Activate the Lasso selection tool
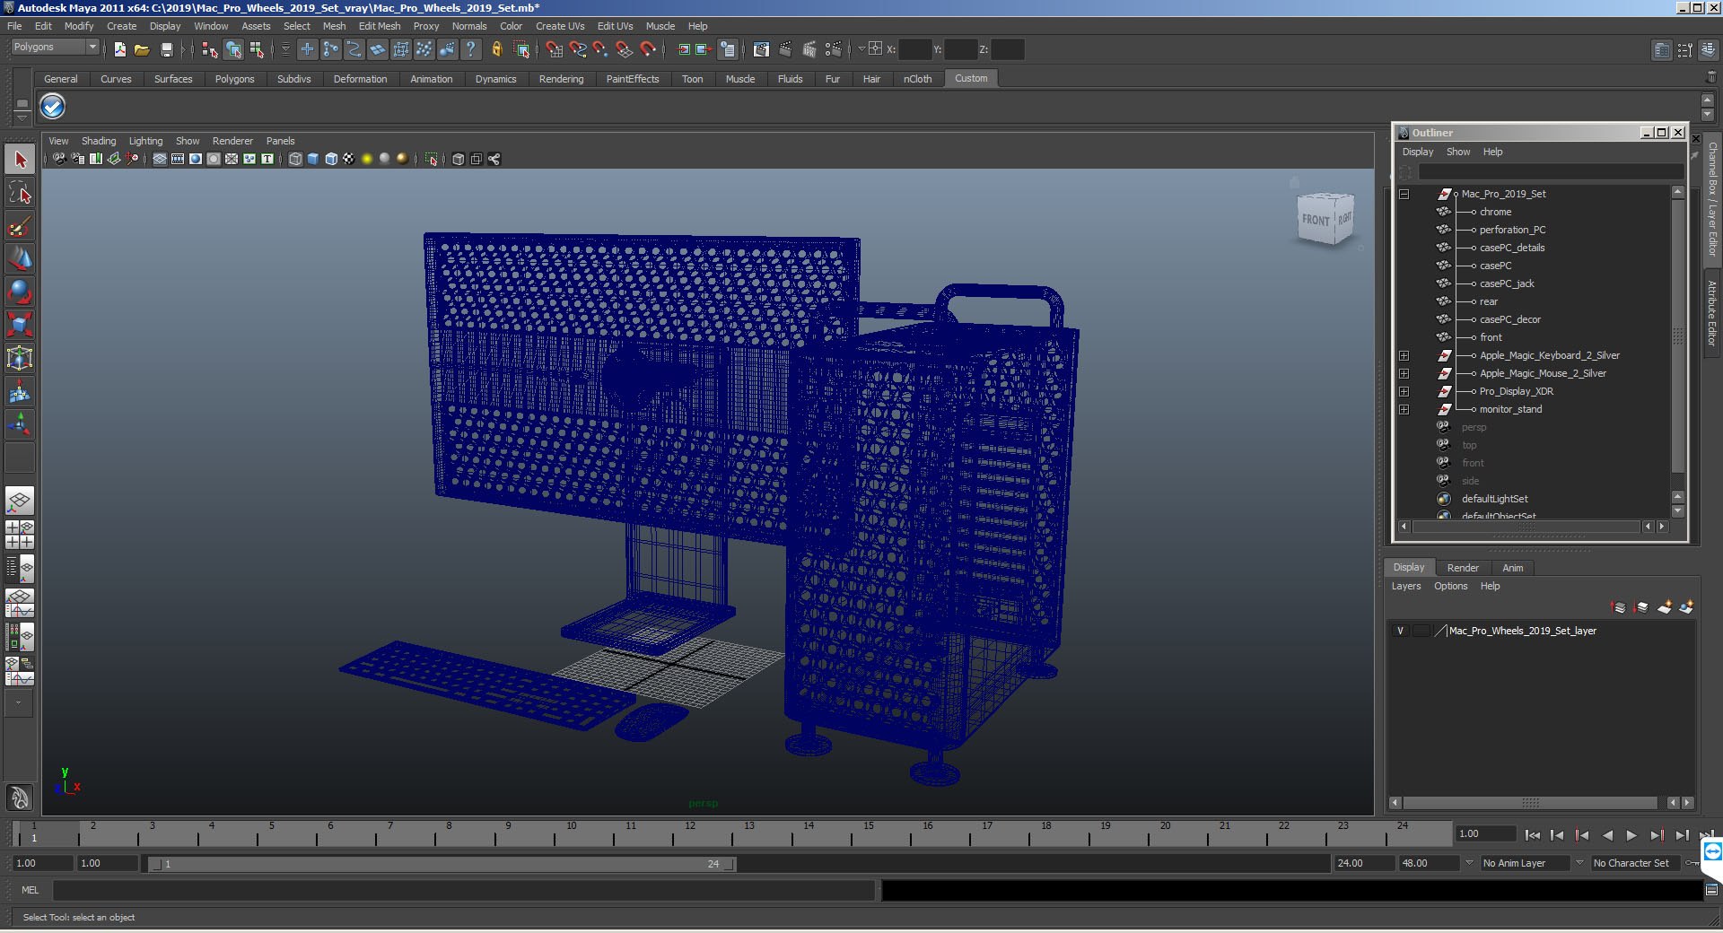This screenshot has width=1723, height=933. [20, 193]
